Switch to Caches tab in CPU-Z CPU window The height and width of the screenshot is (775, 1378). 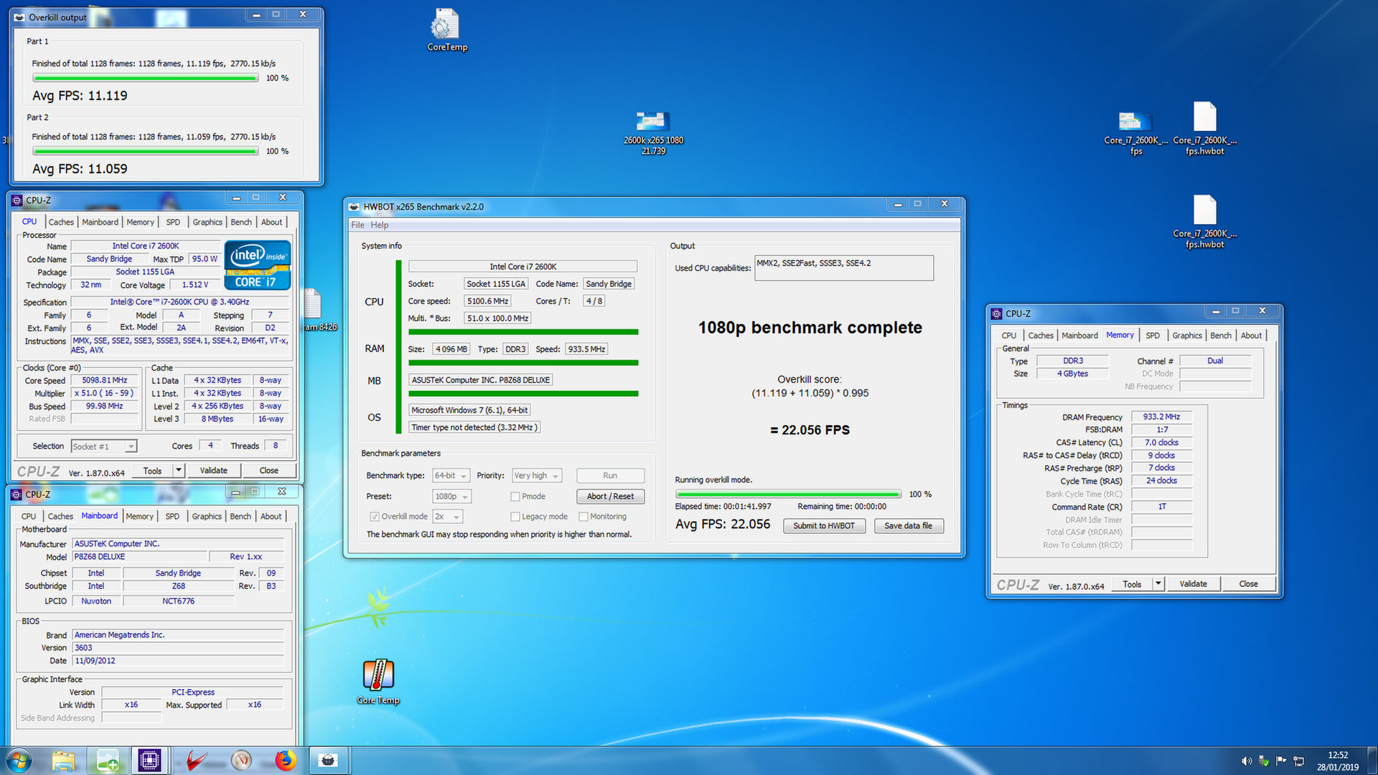pyautogui.click(x=61, y=222)
